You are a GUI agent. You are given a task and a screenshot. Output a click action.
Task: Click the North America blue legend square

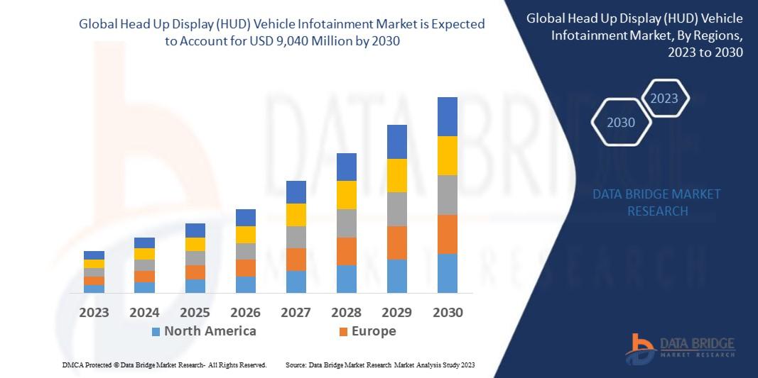pos(156,331)
